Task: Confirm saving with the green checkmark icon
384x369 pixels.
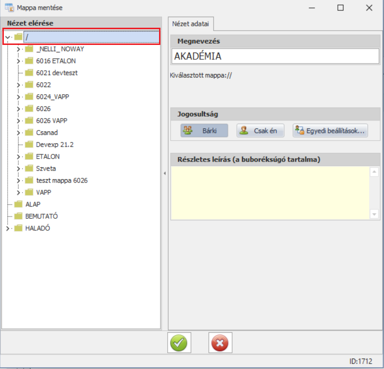Action: (180, 343)
